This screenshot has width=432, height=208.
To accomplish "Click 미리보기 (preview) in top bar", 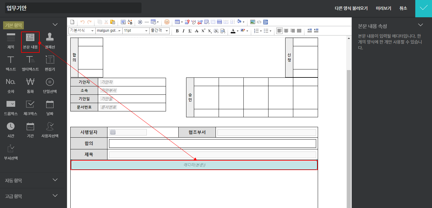I will (383, 8).
